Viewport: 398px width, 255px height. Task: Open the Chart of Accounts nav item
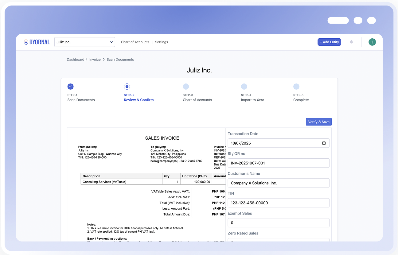click(135, 42)
